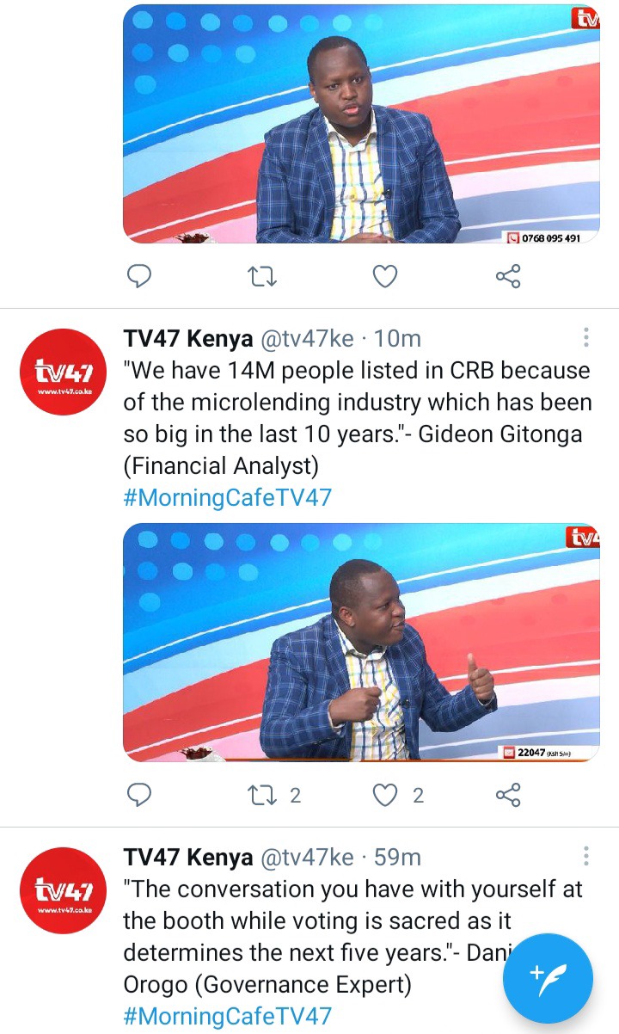
Task: Compose a new tweet with floating button
Action: click(548, 978)
